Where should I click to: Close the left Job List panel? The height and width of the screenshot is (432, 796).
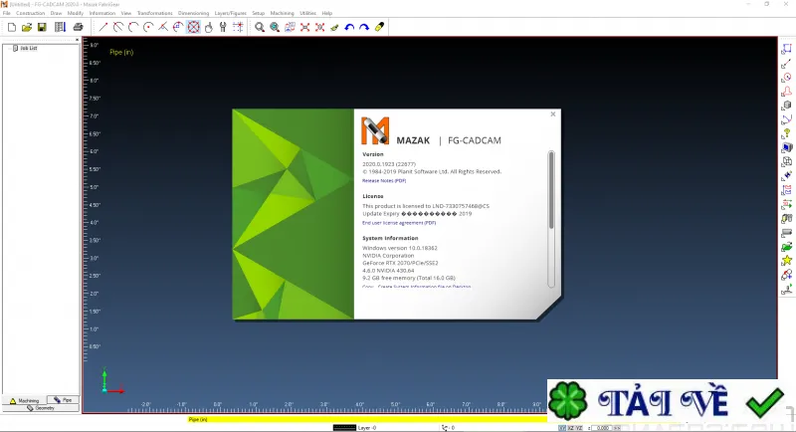[x=78, y=40]
